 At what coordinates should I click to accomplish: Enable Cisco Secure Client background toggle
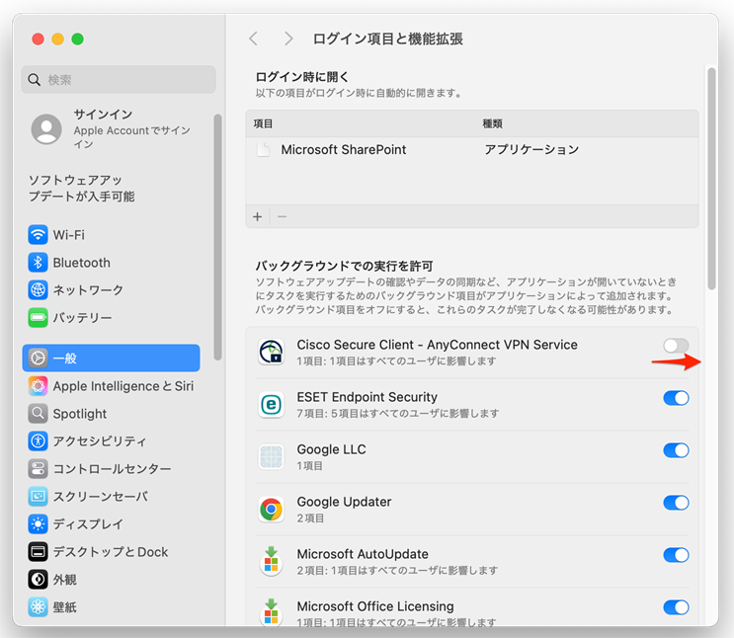point(676,346)
